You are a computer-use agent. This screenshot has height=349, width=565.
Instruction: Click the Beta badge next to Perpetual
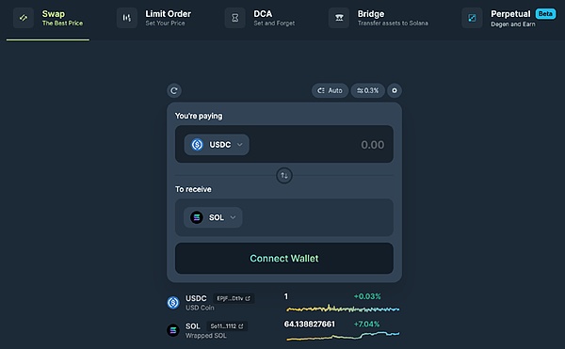point(545,14)
